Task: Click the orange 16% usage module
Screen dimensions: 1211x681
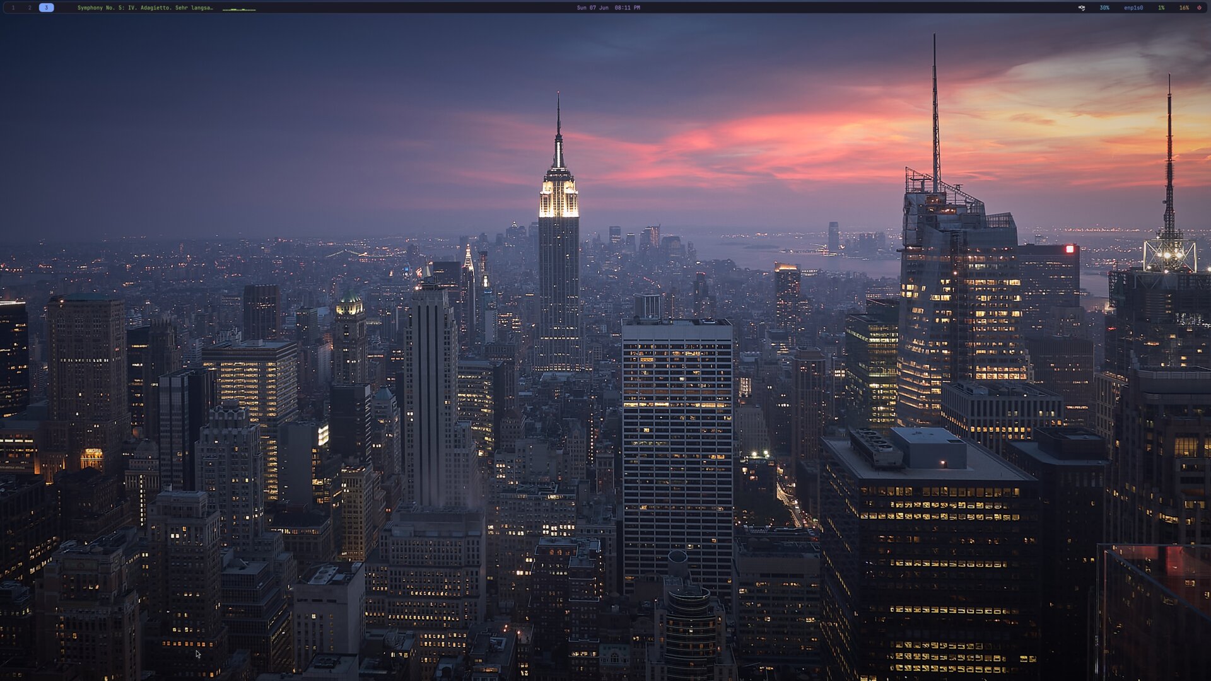Action: click(x=1184, y=8)
